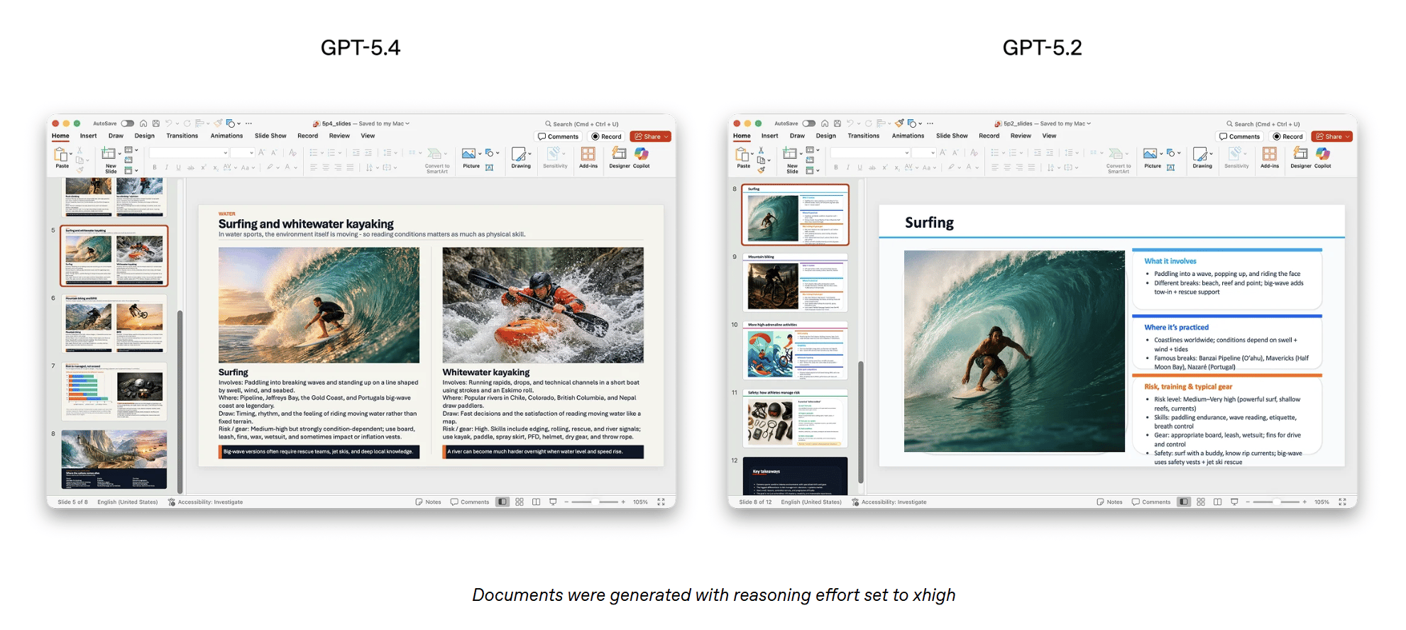1406x630 pixels.
Task: Switch to Reading view in the 5p4_slides window
Action: pos(536,502)
